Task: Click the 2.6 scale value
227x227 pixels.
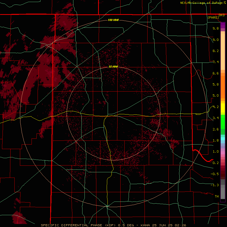Action: [216, 129]
